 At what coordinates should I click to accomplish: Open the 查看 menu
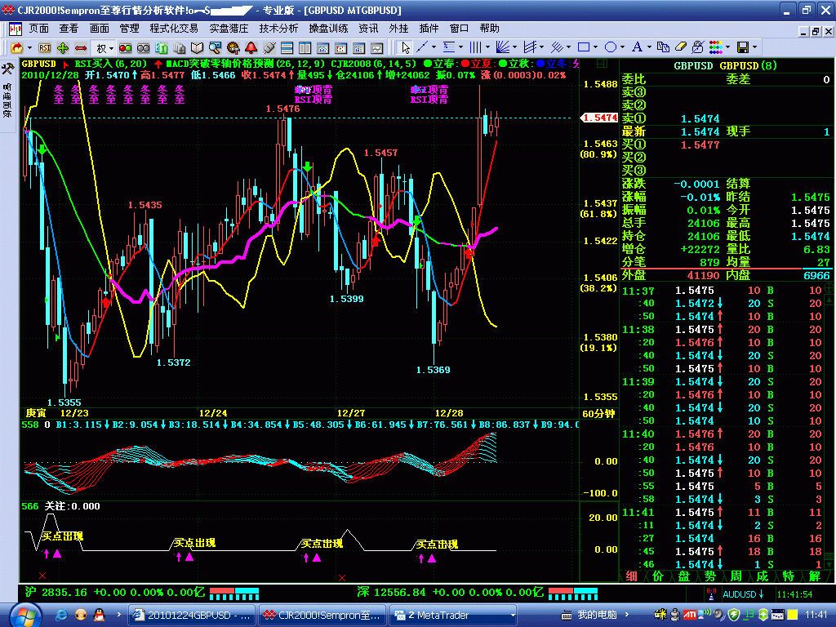(x=69, y=29)
